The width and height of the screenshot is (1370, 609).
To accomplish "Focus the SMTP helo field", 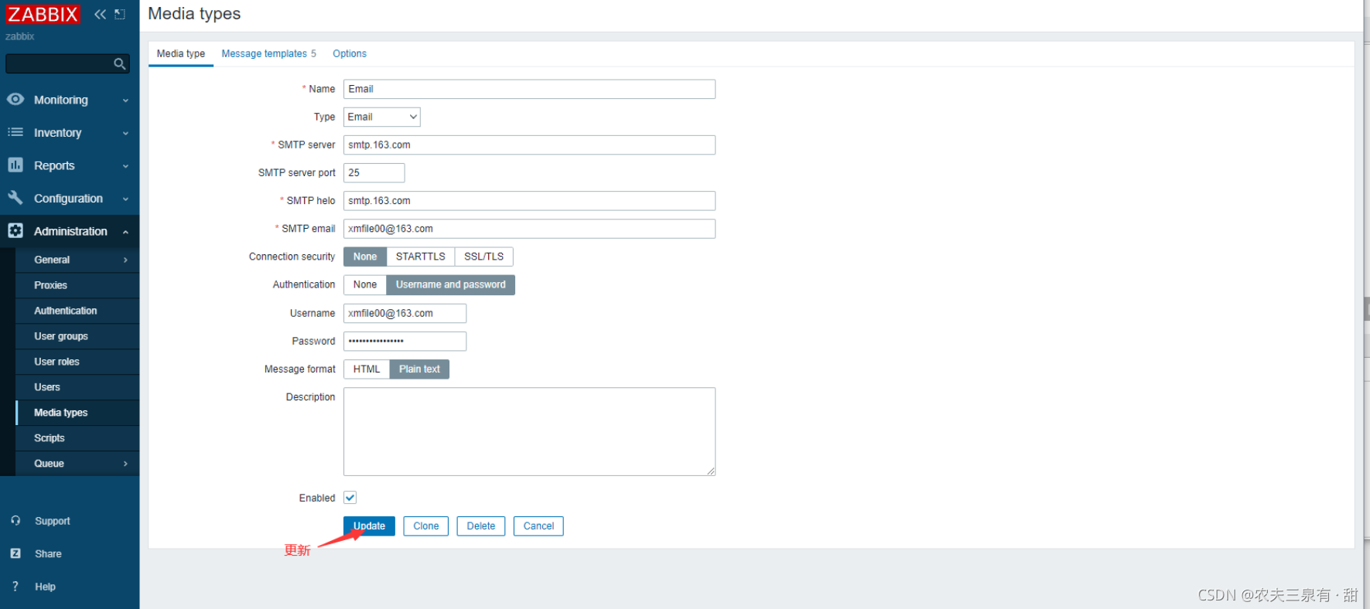I will (529, 200).
